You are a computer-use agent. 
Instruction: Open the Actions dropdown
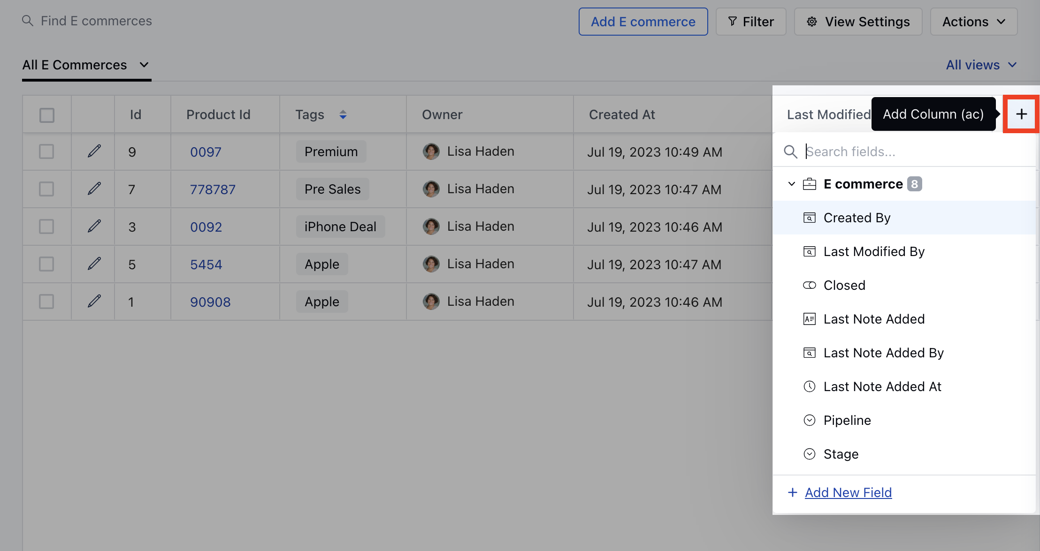point(974,22)
